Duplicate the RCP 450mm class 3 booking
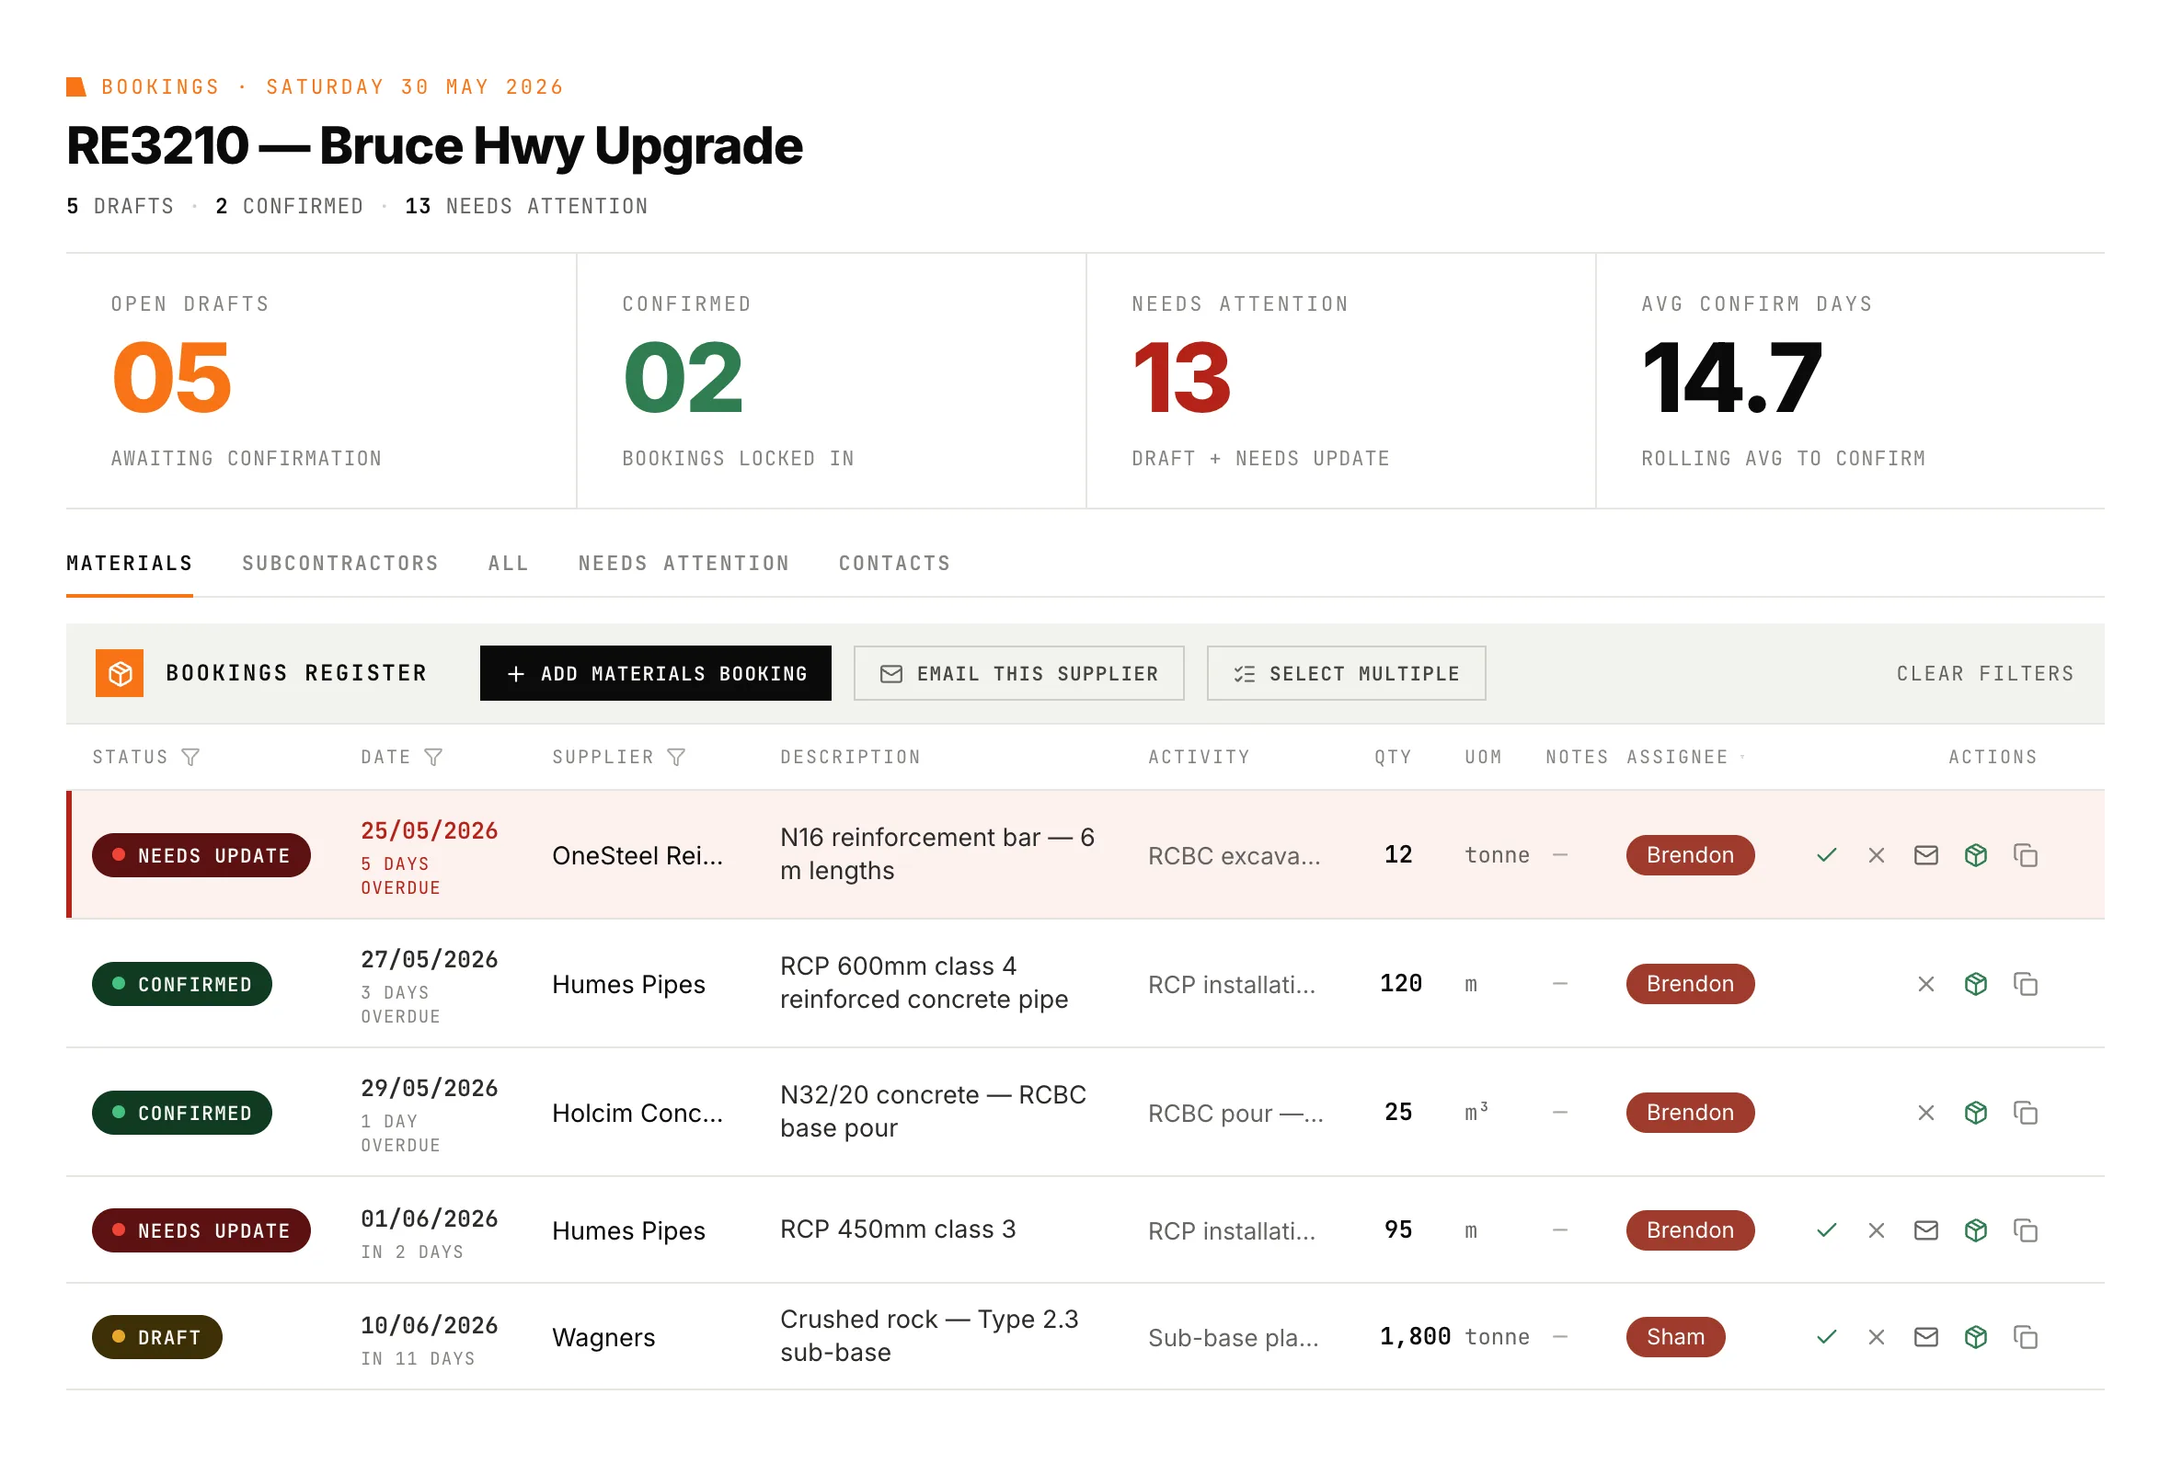The width and height of the screenshot is (2171, 1475). pyautogui.click(x=2025, y=1230)
